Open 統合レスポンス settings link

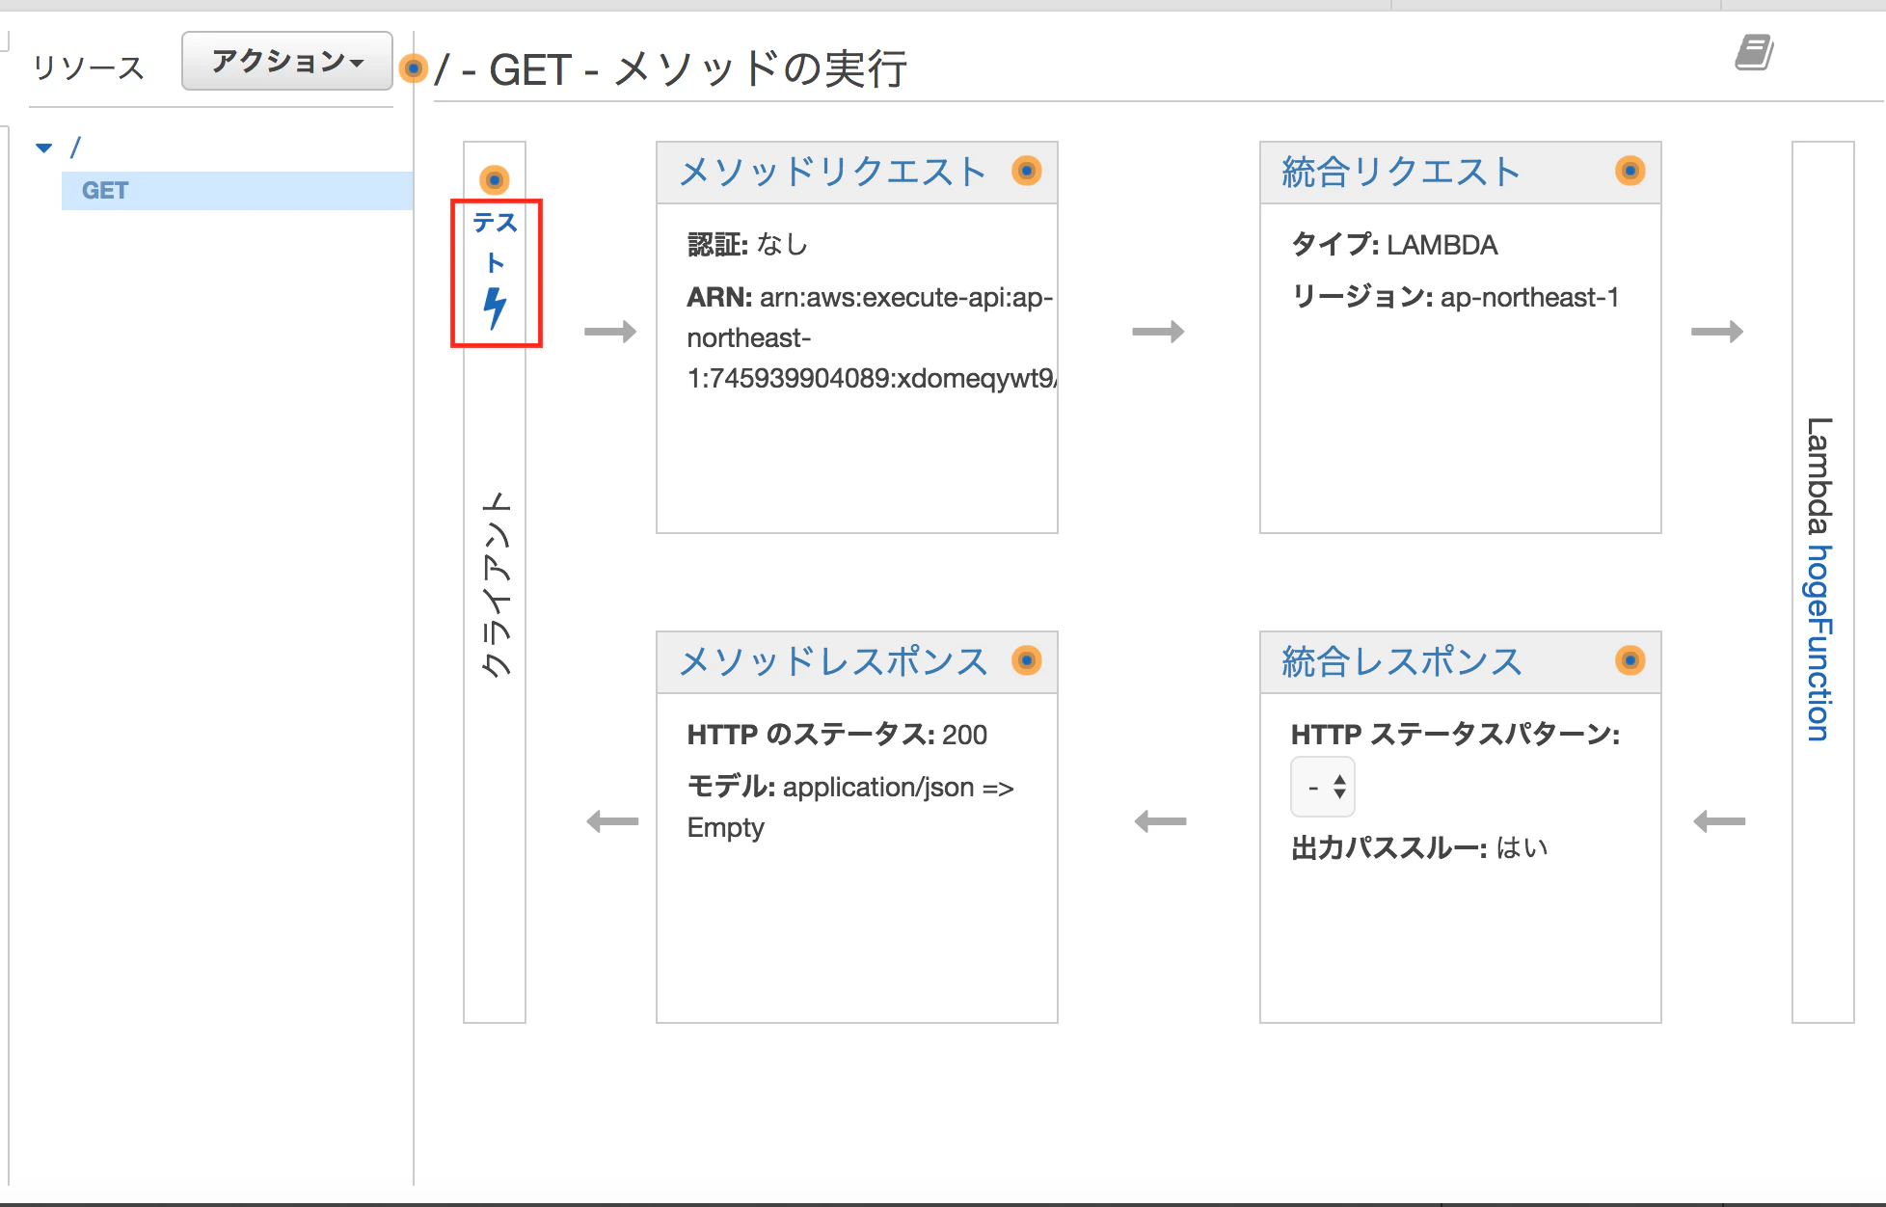pyautogui.click(x=1401, y=661)
